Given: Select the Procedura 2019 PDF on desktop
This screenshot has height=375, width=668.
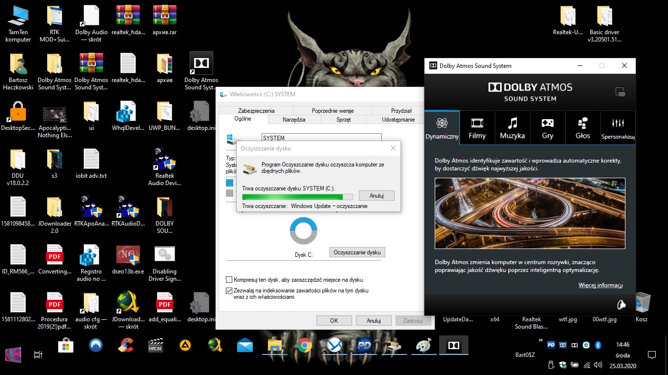Looking at the screenshot, I should [x=54, y=312].
